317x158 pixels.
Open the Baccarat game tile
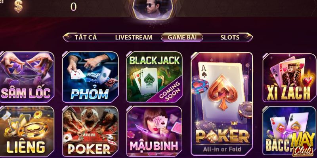tap(289, 132)
